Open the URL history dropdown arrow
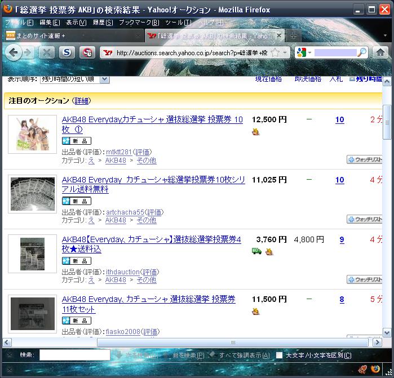The image size is (394, 378). [285, 53]
